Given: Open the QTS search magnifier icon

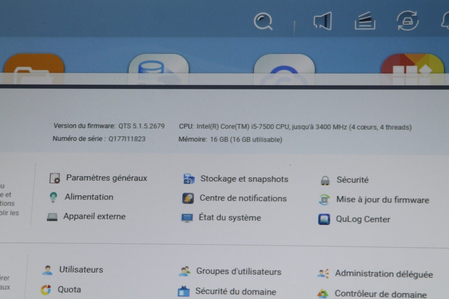Looking at the screenshot, I should coord(263,21).
